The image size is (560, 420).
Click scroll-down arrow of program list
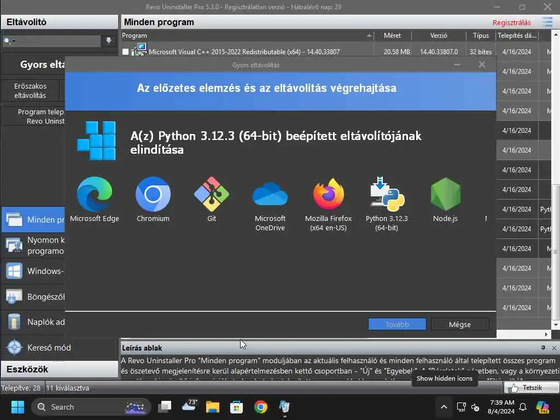pos(556,325)
